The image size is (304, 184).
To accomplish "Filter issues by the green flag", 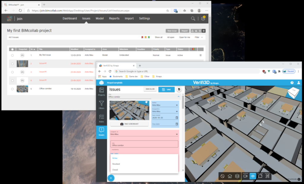I will 149,37.
